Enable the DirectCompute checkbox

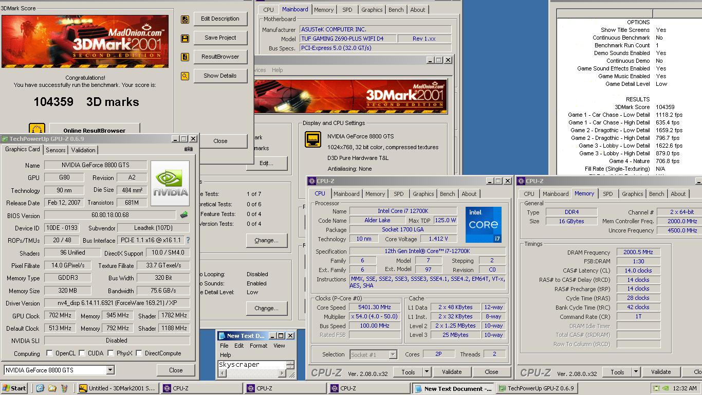(x=139, y=353)
